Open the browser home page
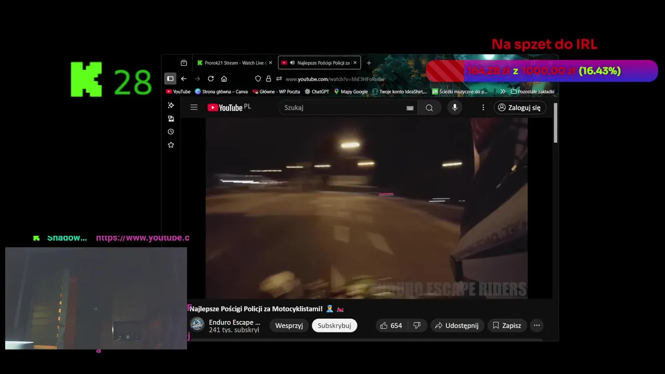This screenshot has width=665, height=374. pyautogui.click(x=224, y=78)
